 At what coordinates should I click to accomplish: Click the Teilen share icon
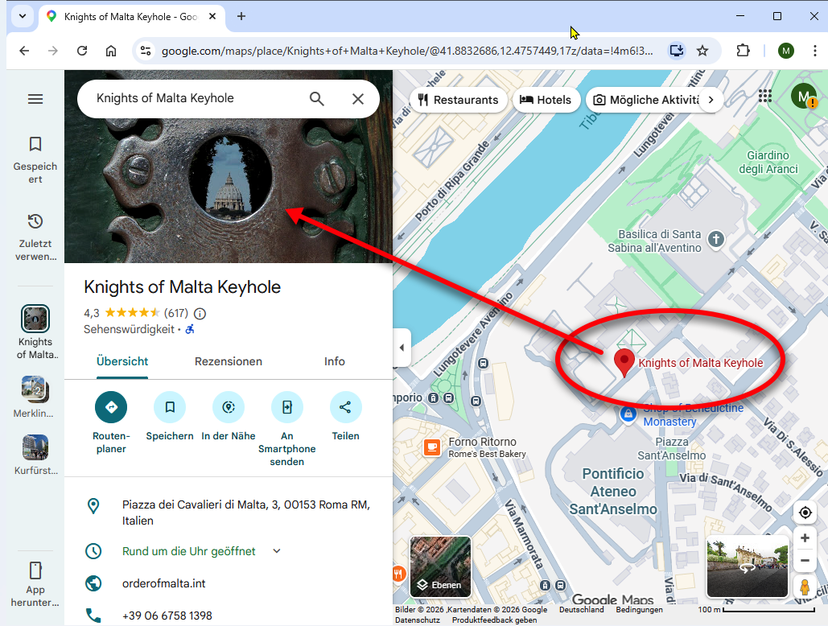point(345,407)
